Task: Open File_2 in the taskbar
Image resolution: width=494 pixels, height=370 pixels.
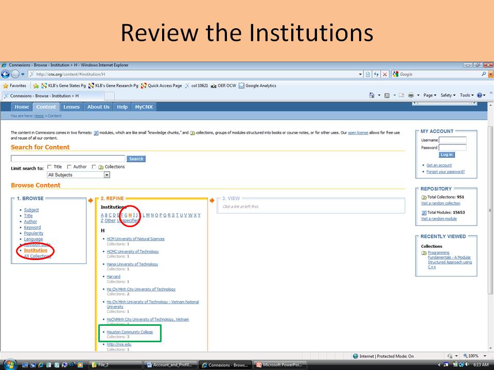Action: pyautogui.click(x=115, y=365)
